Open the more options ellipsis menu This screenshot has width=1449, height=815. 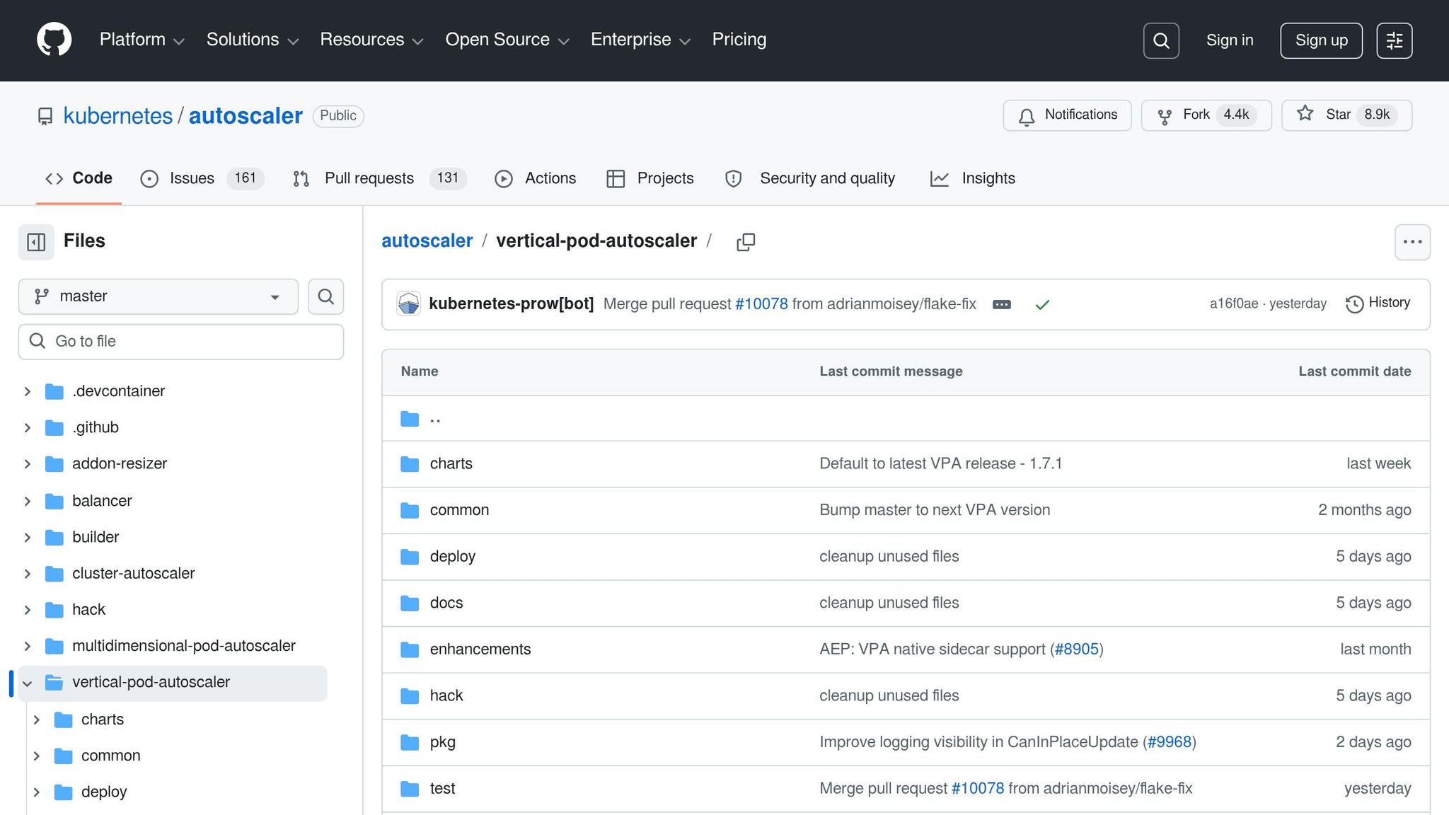1412,242
